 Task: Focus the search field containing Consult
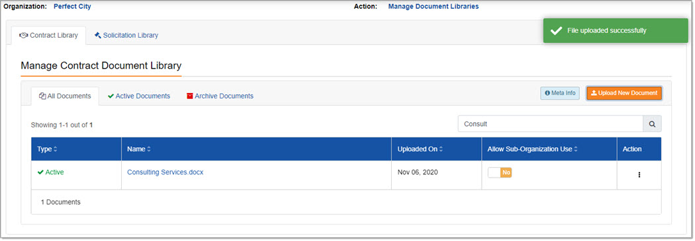(551, 124)
